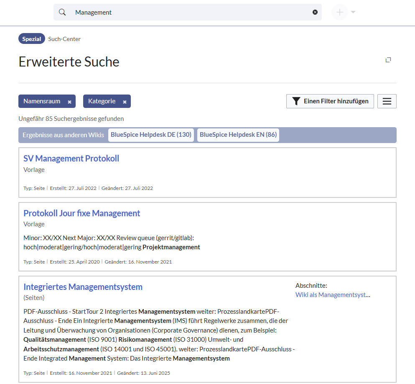
Task: Open the Namensraum filter pill
Action: (42, 101)
